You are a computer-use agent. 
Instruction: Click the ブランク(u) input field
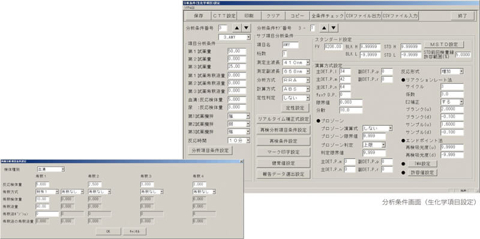point(452,110)
